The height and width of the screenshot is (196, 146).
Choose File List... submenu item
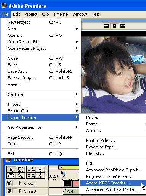tap(113, 153)
